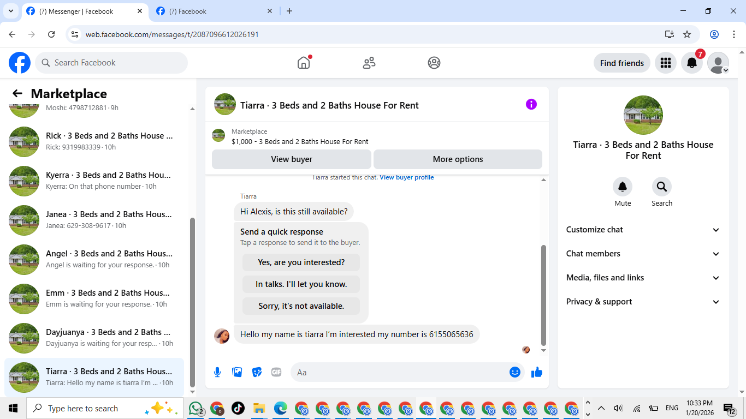Open the Chrome tab search dropdown
The width and height of the screenshot is (746, 419).
(x=10, y=11)
